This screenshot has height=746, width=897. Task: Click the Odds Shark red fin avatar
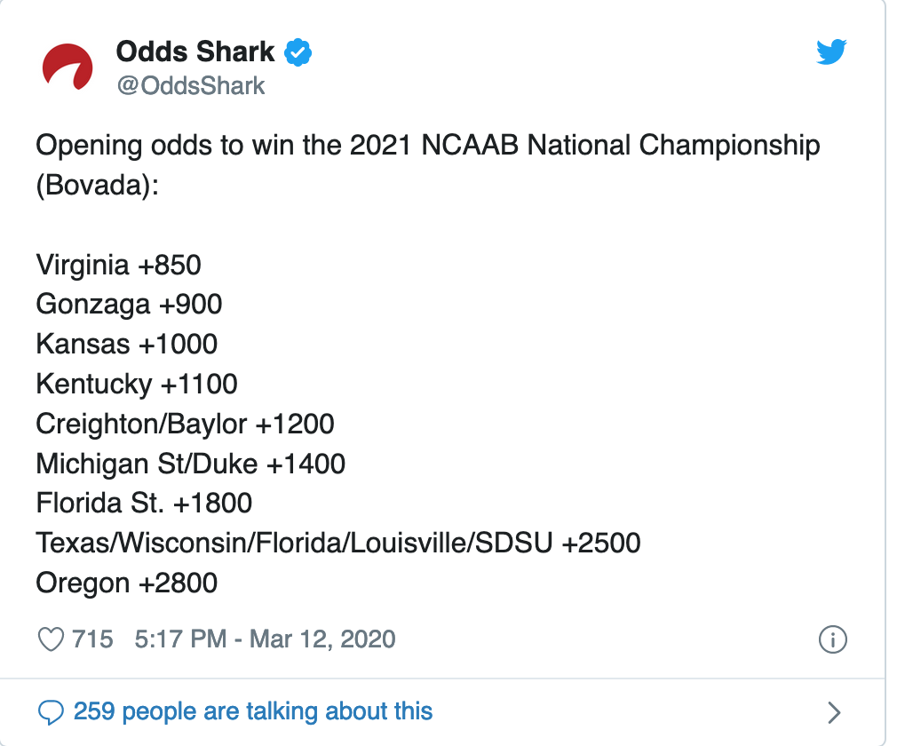coord(68,68)
